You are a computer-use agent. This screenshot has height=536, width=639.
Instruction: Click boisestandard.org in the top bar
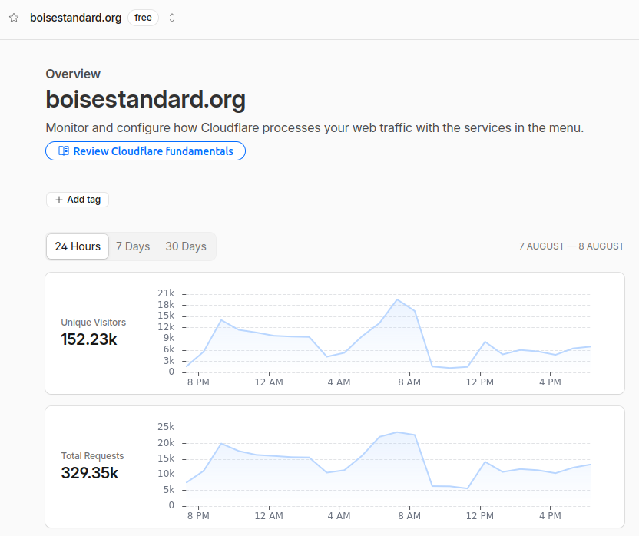click(x=76, y=18)
